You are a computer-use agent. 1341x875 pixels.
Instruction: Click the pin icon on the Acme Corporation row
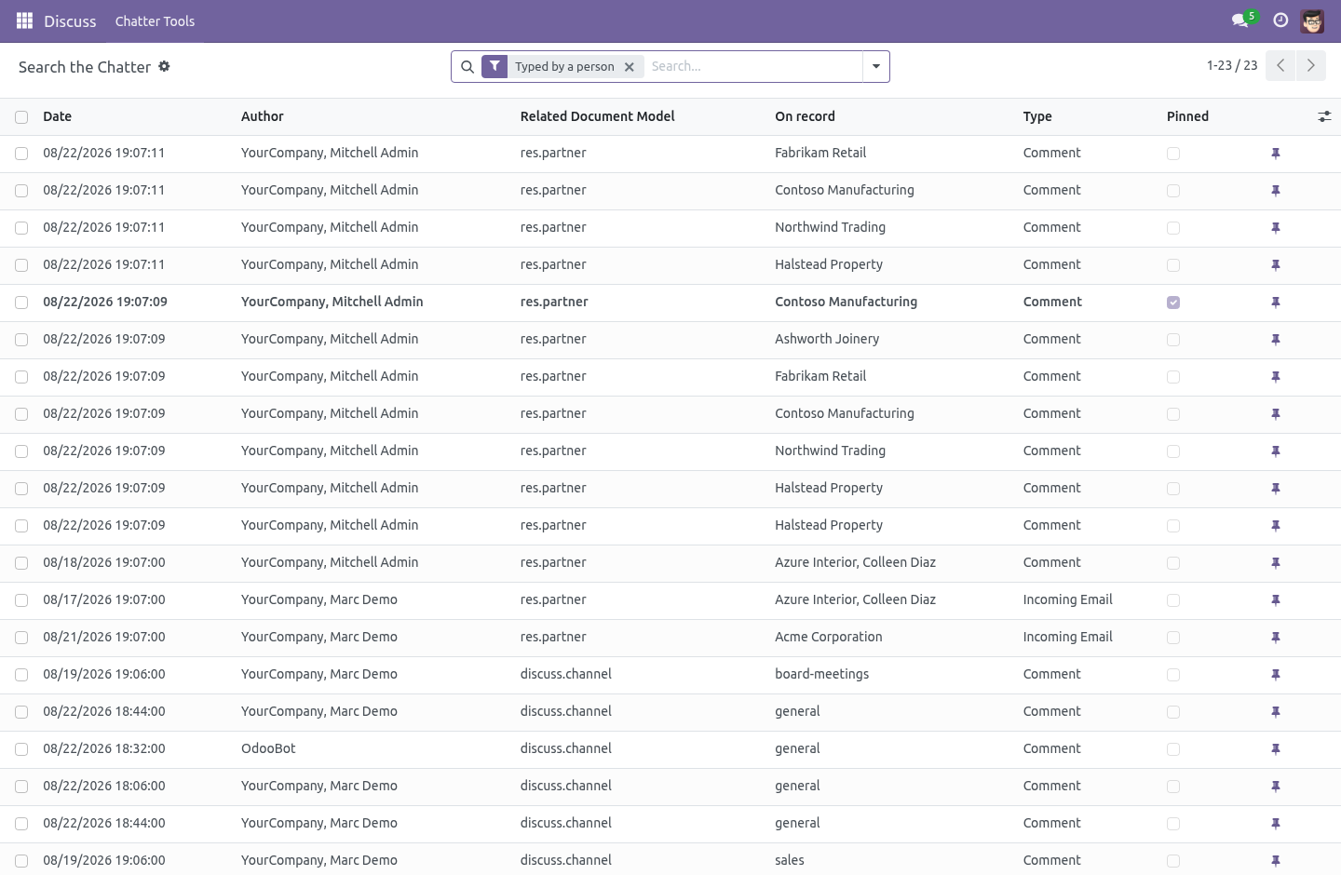pyautogui.click(x=1276, y=638)
